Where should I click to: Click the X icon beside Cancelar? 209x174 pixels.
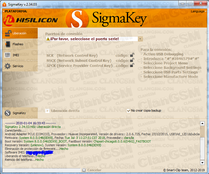click(x=84, y=170)
